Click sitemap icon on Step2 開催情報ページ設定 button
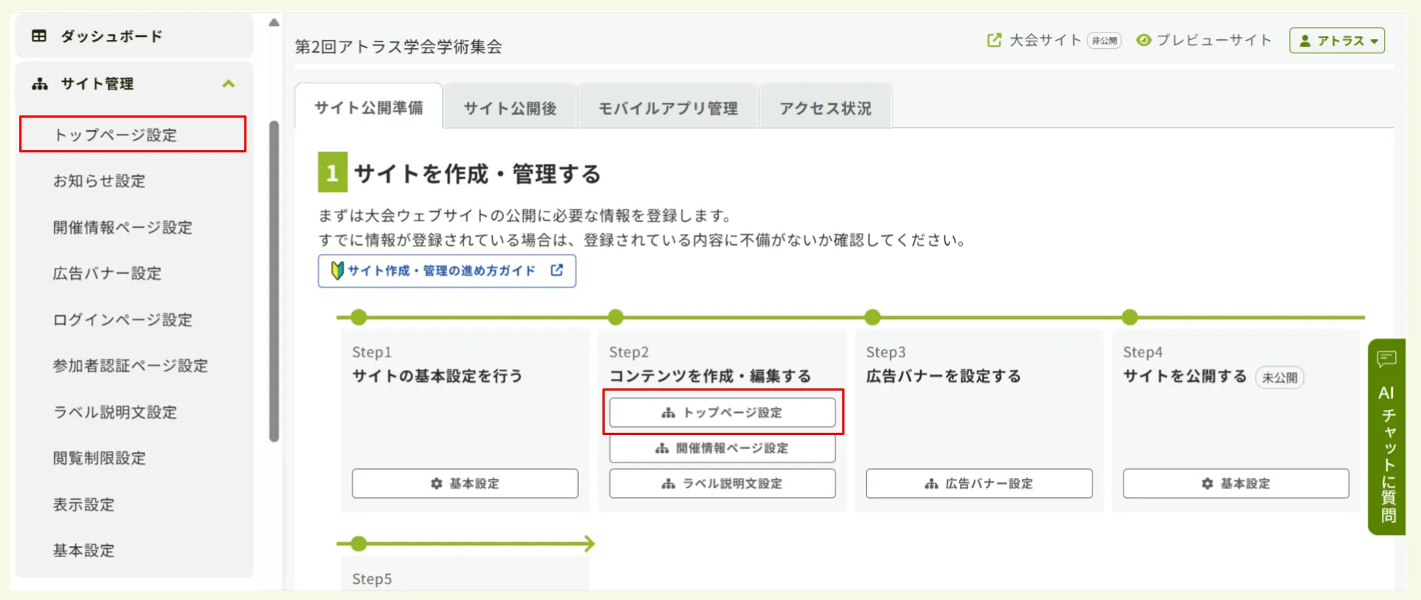The image size is (1421, 600). [662, 448]
